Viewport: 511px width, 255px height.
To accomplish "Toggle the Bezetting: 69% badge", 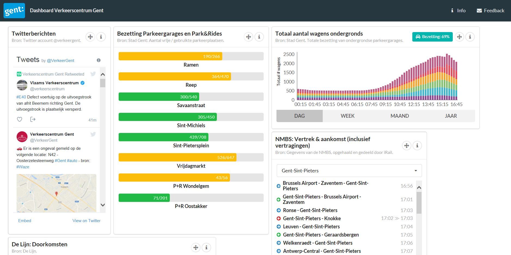I will (432, 37).
